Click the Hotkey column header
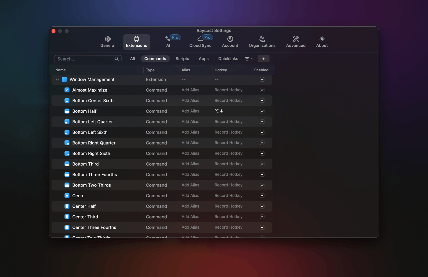 coord(220,70)
